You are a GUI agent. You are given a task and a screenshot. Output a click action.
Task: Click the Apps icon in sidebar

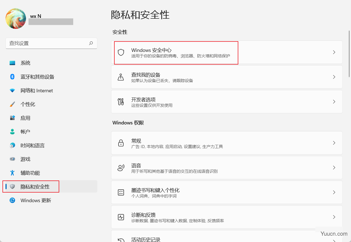(x=12, y=118)
